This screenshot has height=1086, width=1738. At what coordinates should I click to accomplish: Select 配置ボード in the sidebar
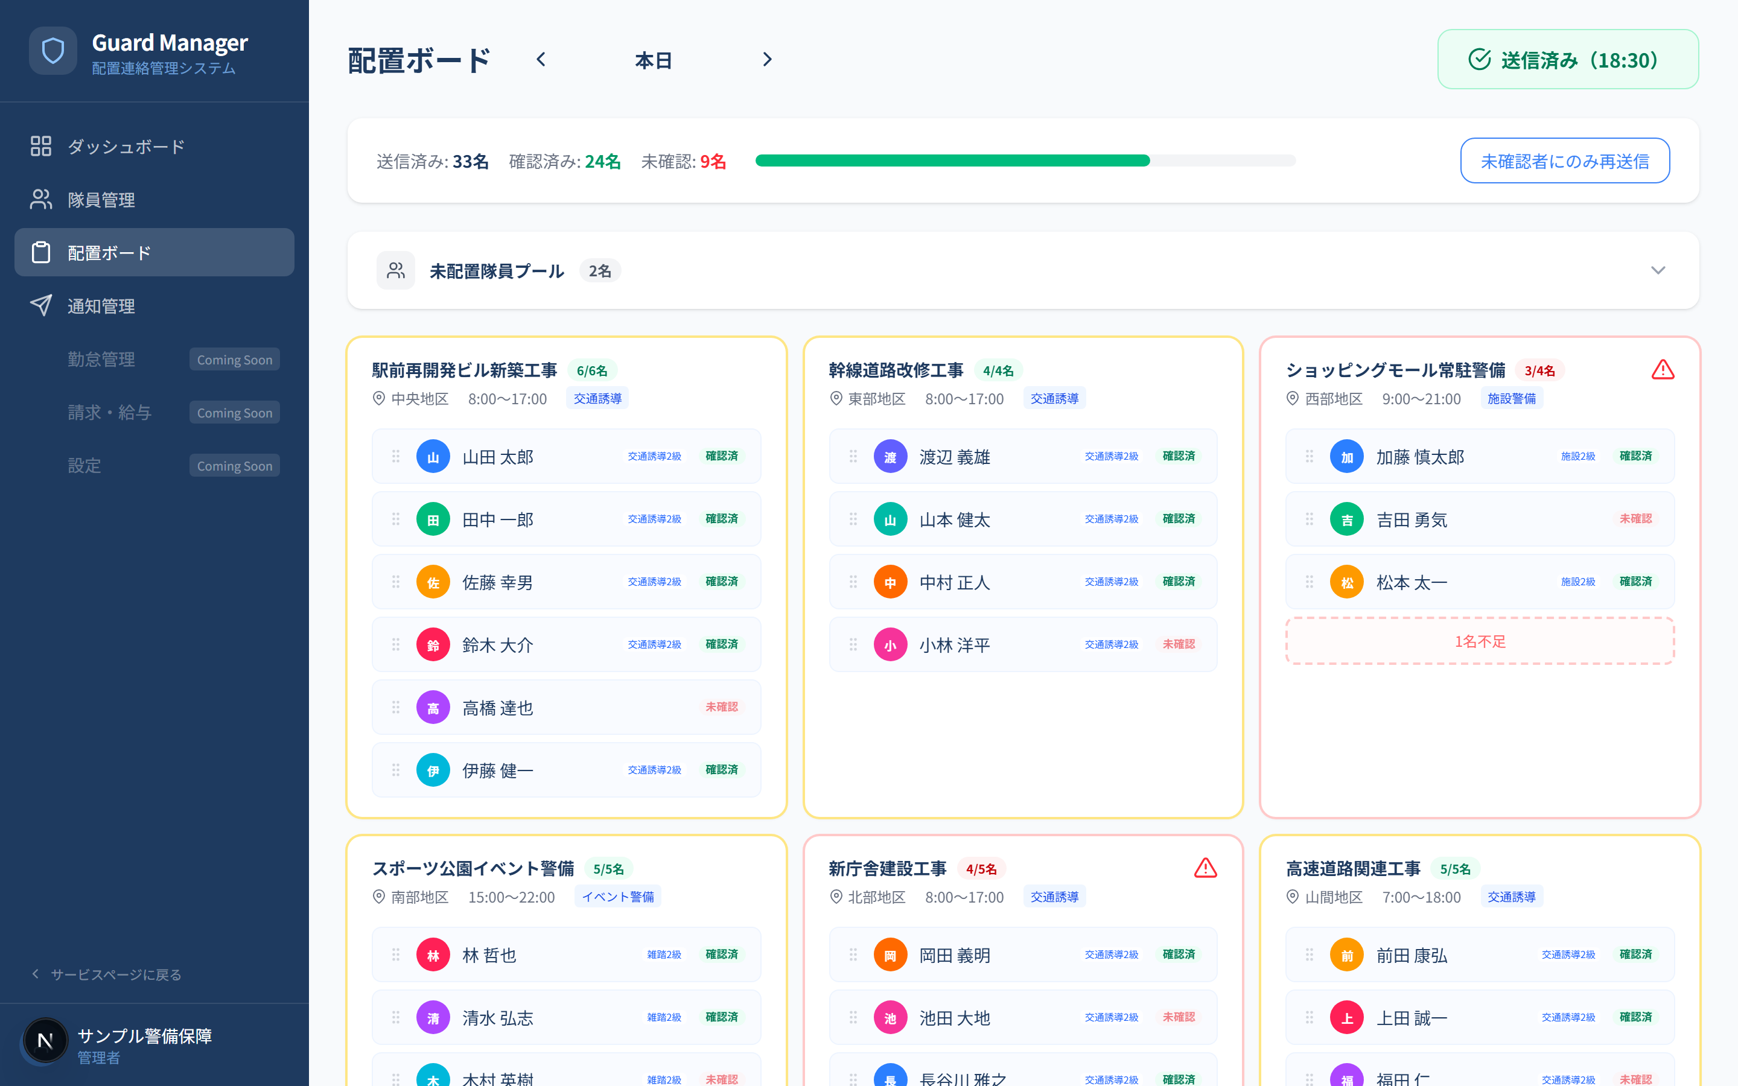point(154,253)
